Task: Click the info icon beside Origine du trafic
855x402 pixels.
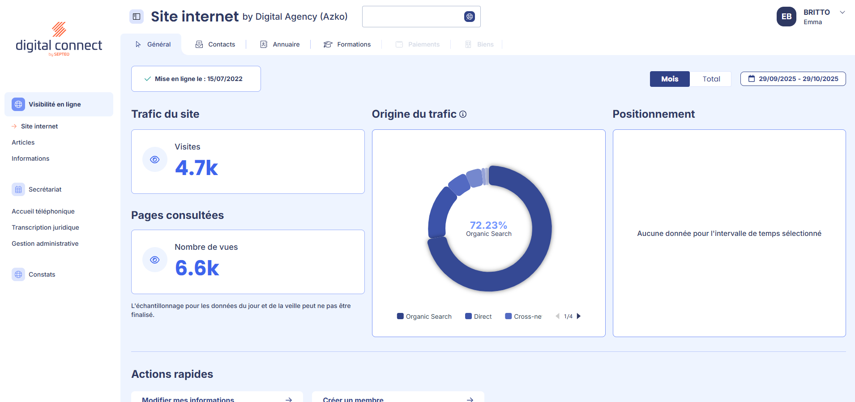Action: click(x=463, y=114)
